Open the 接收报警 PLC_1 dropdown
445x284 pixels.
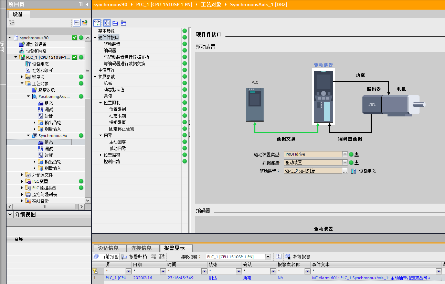pos(268,257)
